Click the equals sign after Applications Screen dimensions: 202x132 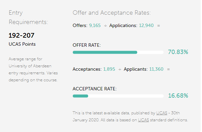pos(159,26)
